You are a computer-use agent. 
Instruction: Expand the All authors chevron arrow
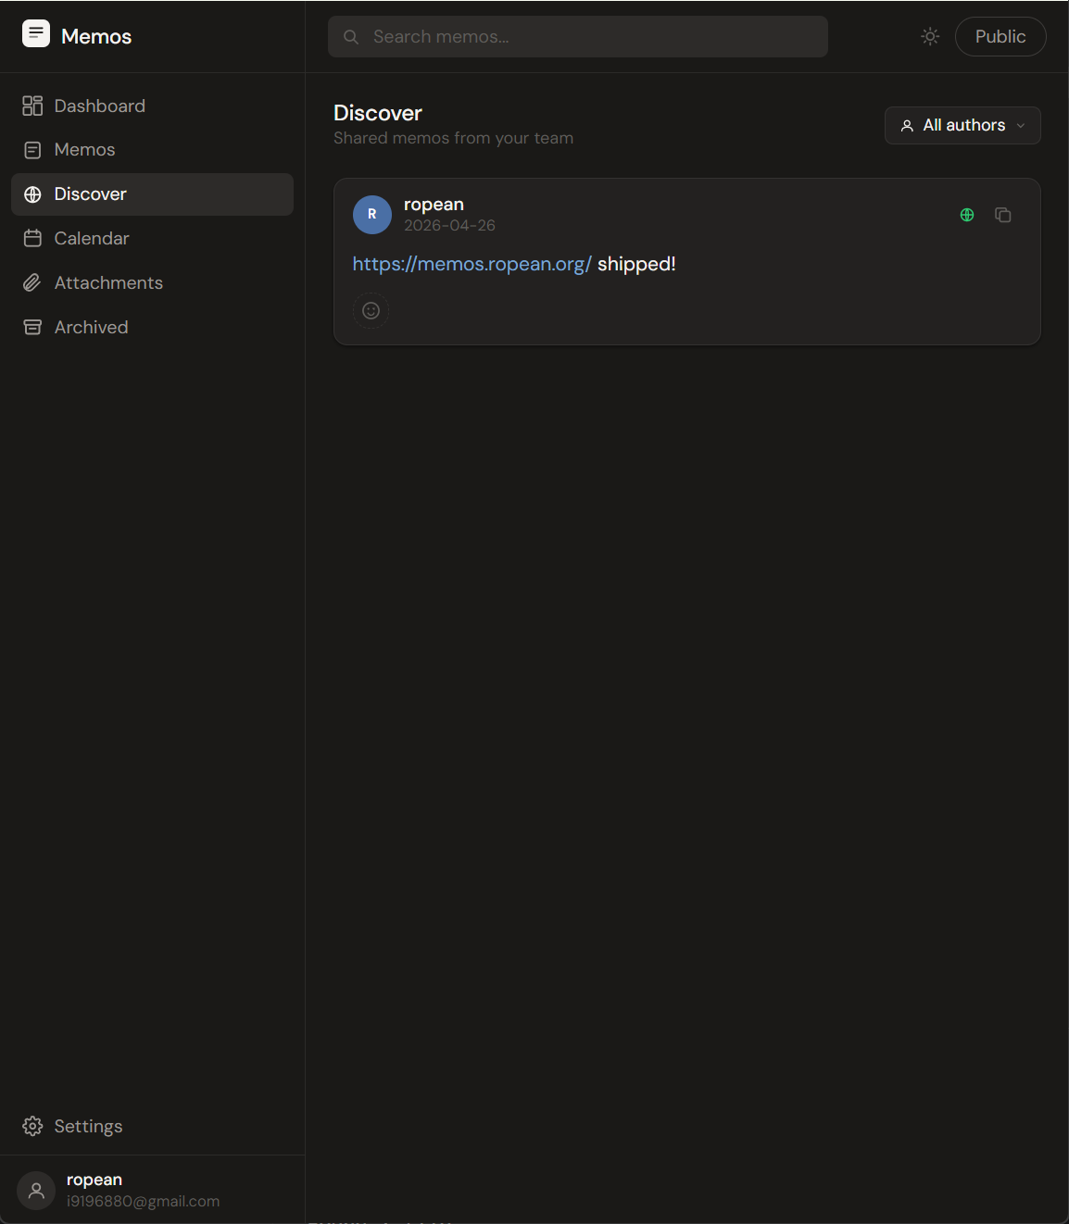(x=1021, y=126)
